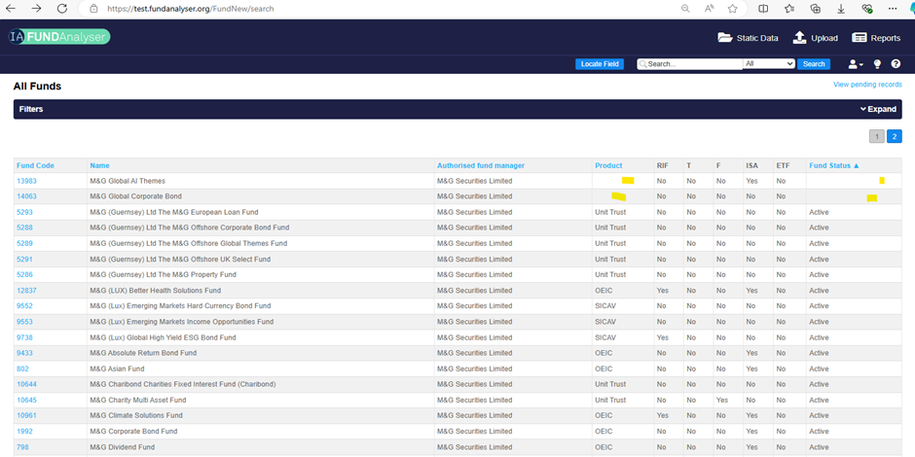The width and height of the screenshot is (915, 457).
Task: Open the 'All' search category dropdown
Action: point(769,64)
